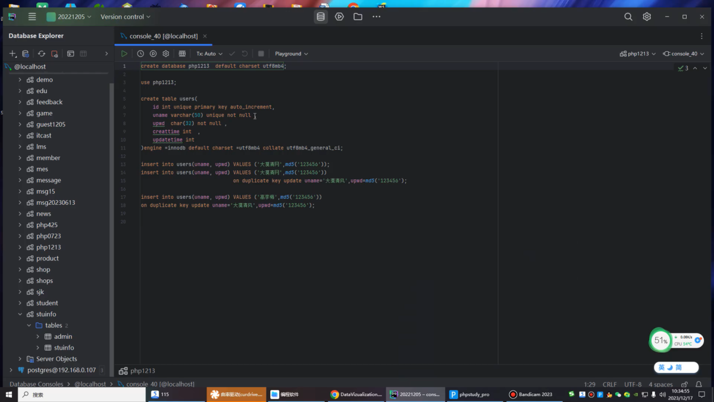Click the stop execution square icon
Image resolution: width=714 pixels, height=402 pixels.
click(x=261, y=54)
